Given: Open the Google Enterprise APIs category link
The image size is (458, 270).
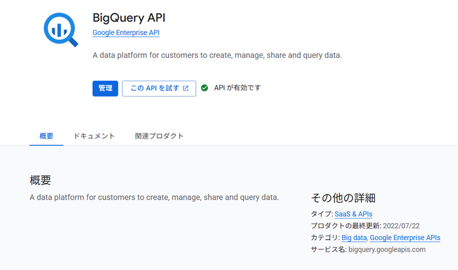Looking at the screenshot, I should [405, 238].
